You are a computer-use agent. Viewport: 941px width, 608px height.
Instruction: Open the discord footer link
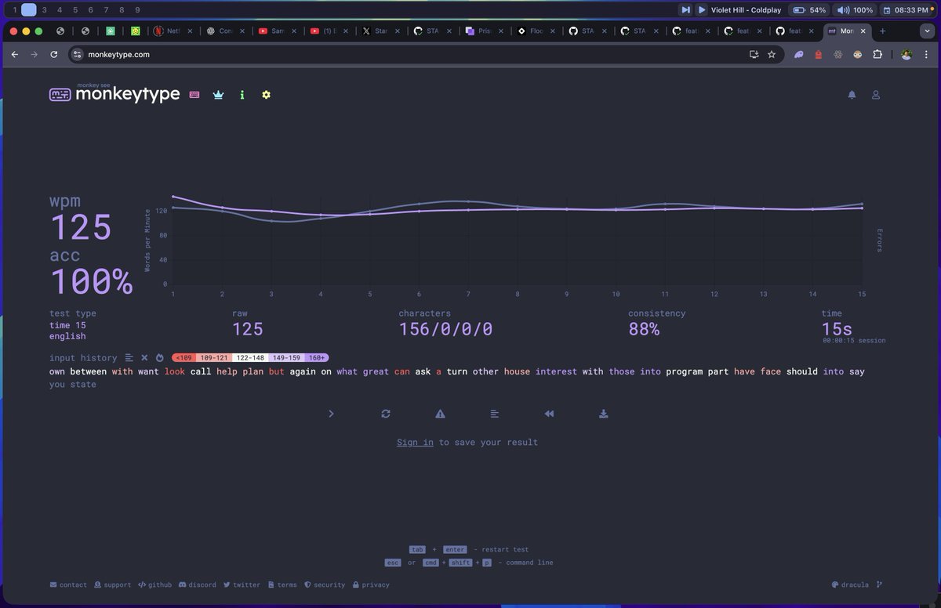(x=198, y=584)
